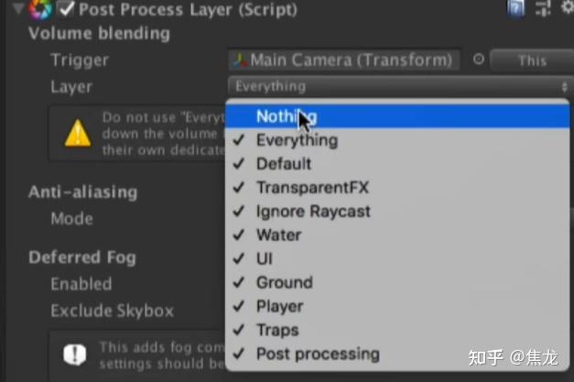
Task: Click the Main Camera Trigger field
Action: coord(343,60)
